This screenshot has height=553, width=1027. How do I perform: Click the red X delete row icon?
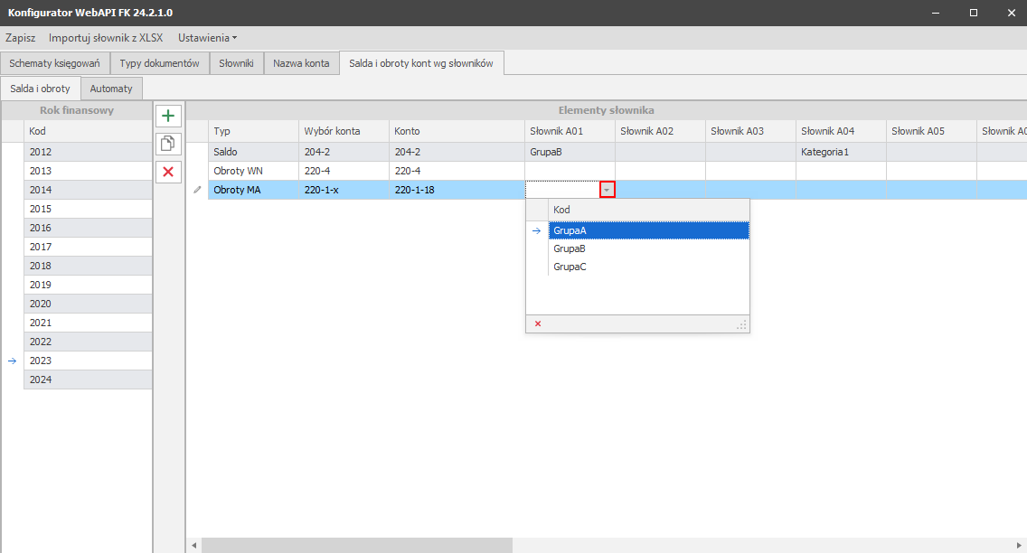[x=169, y=172]
